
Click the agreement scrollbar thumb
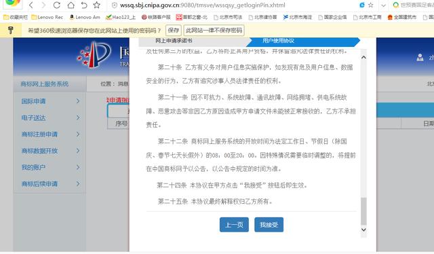[x=363, y=211]
